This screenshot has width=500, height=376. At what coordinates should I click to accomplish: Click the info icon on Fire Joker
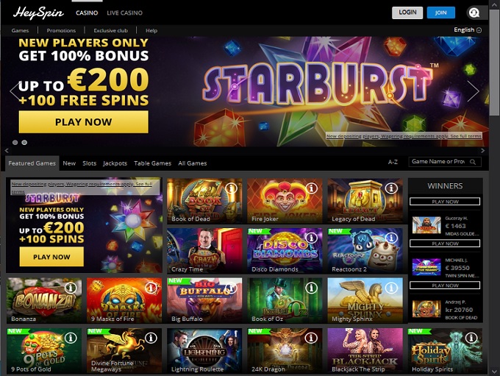(x=312, y=188)
